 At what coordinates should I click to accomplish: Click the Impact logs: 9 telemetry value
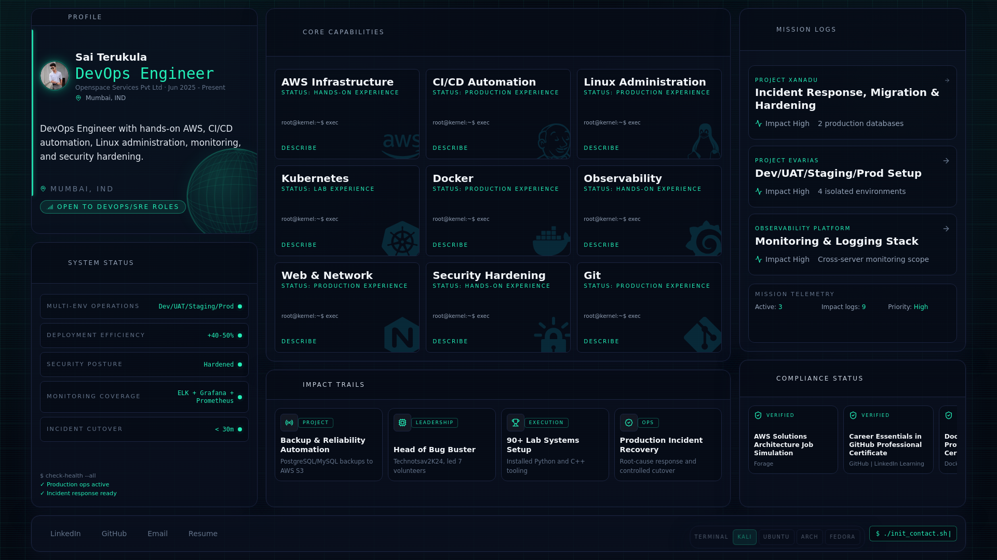(844, 307)
